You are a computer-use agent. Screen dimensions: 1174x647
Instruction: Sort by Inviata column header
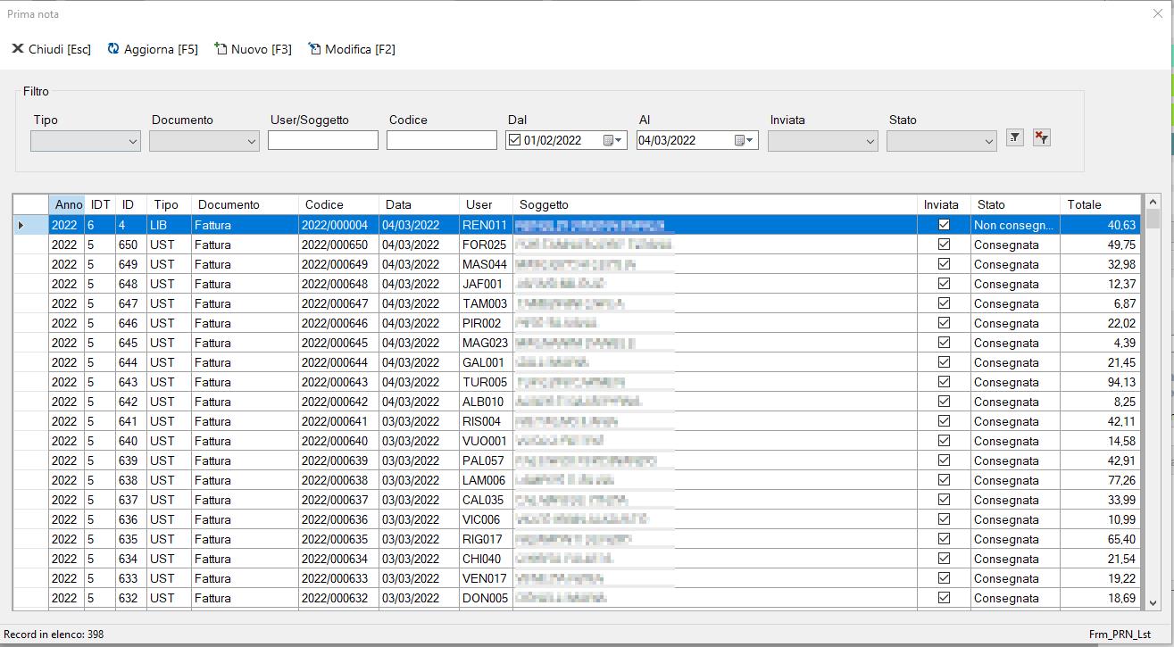(x=944, y=204)
